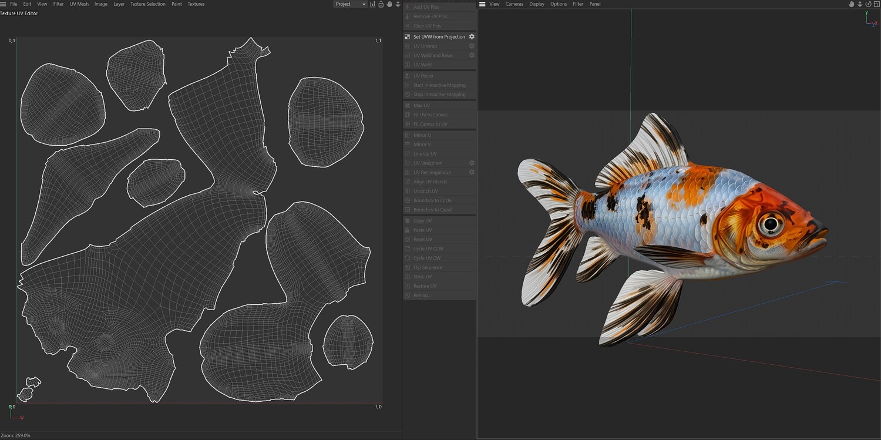Open the View menu in the 3D viewport
The height and width of the screenshot is (440, 881).
495,4
